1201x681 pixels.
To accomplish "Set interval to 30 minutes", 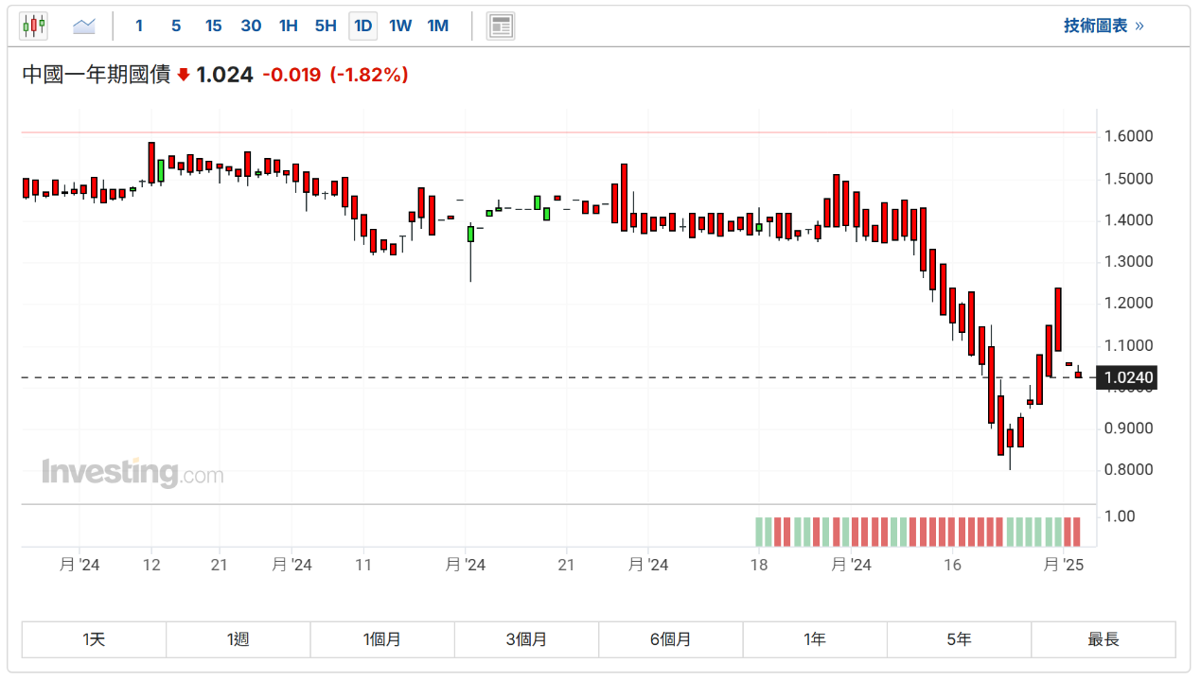I will (251, 26).
